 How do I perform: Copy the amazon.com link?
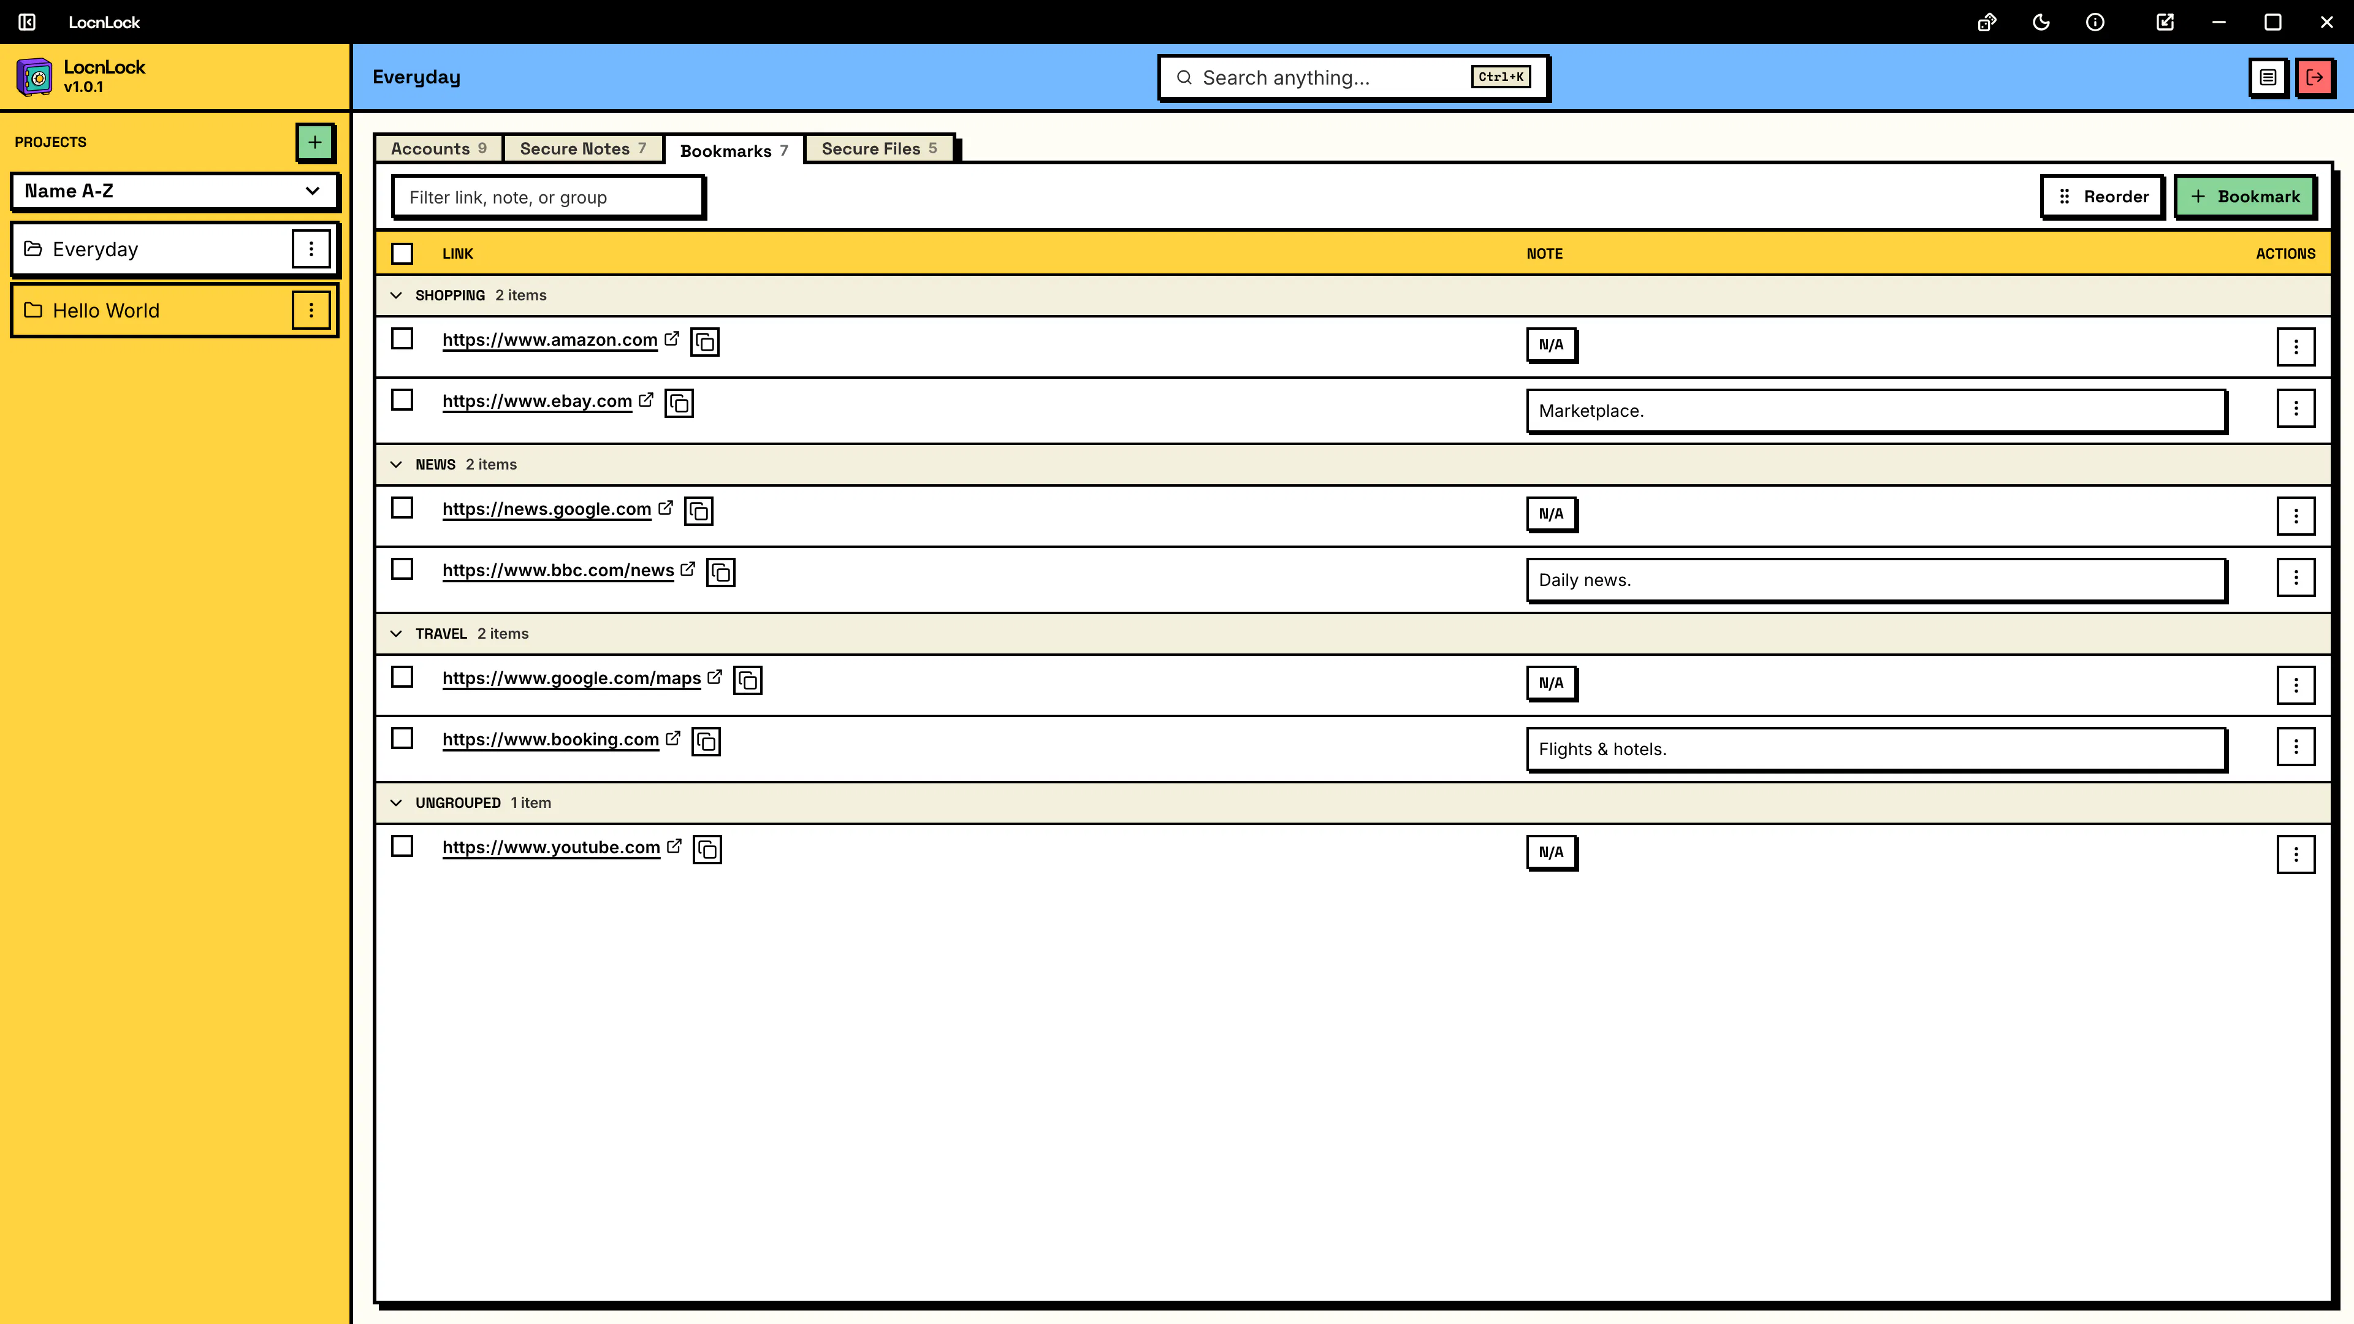[704, 342]
